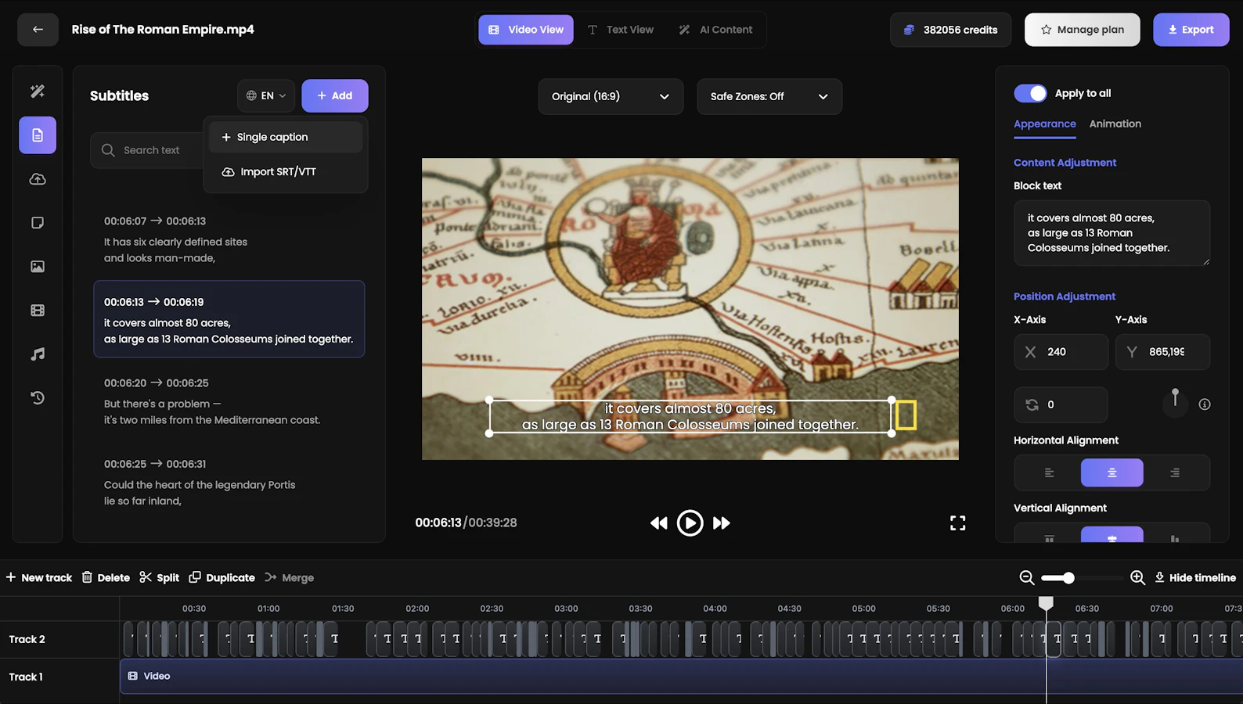Click the caption text box on video

tap(690, 416)
